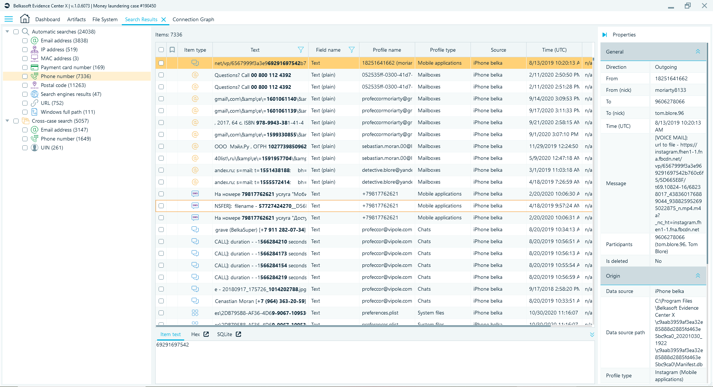Check the Automatic searches checkbox
The height and width of the screenshot is (387, 713).
tap(16, 32)
